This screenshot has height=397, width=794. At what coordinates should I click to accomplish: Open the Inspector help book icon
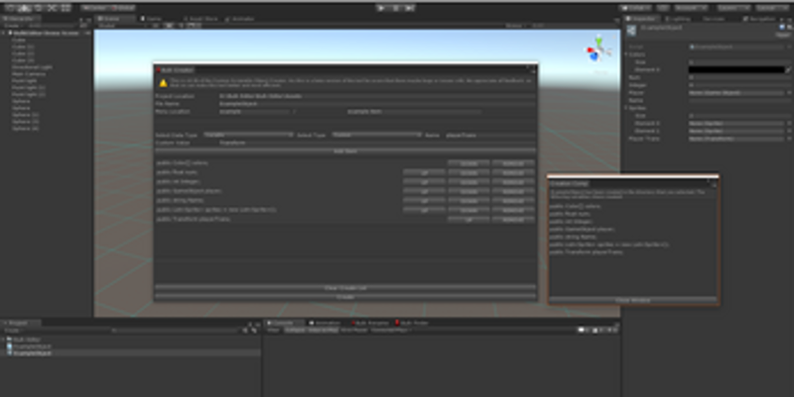(783, 28)
